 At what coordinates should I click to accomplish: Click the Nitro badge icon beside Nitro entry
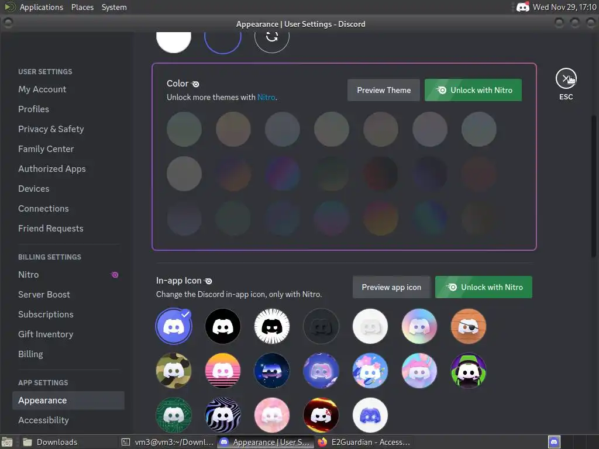pyautogui.click(x=115, y=275)
